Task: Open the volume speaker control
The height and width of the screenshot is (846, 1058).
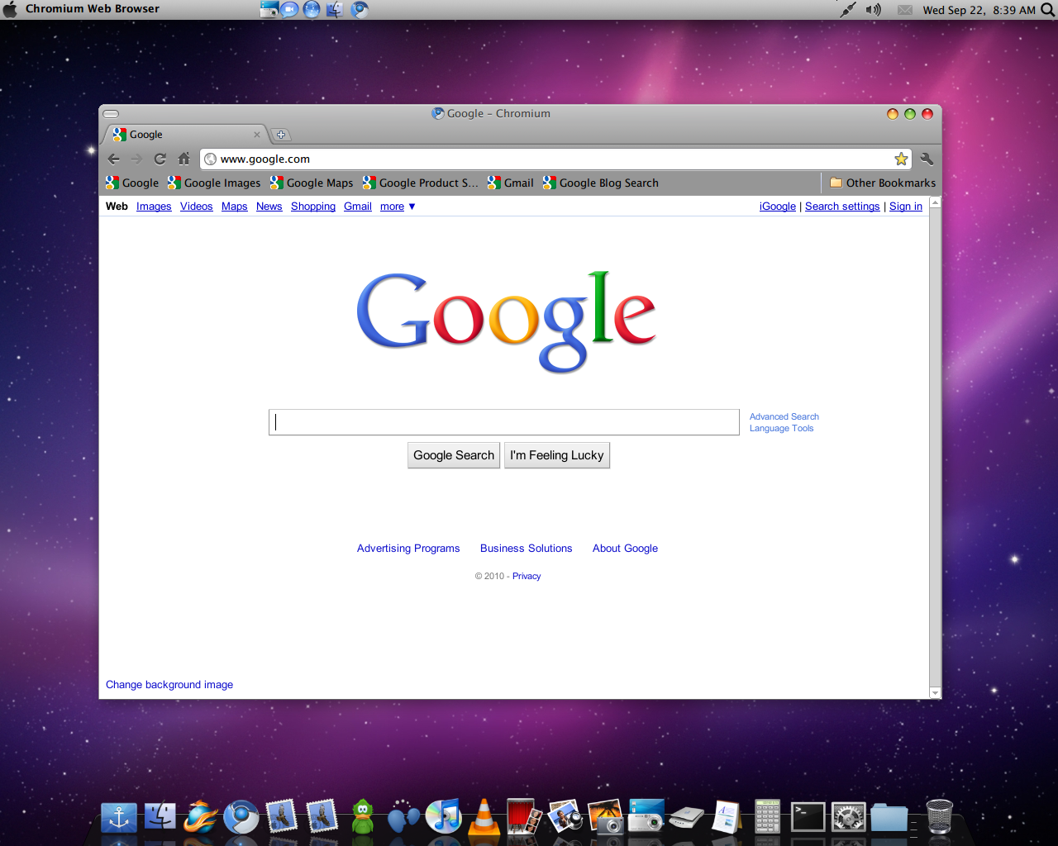Action: tap(873, 10)
